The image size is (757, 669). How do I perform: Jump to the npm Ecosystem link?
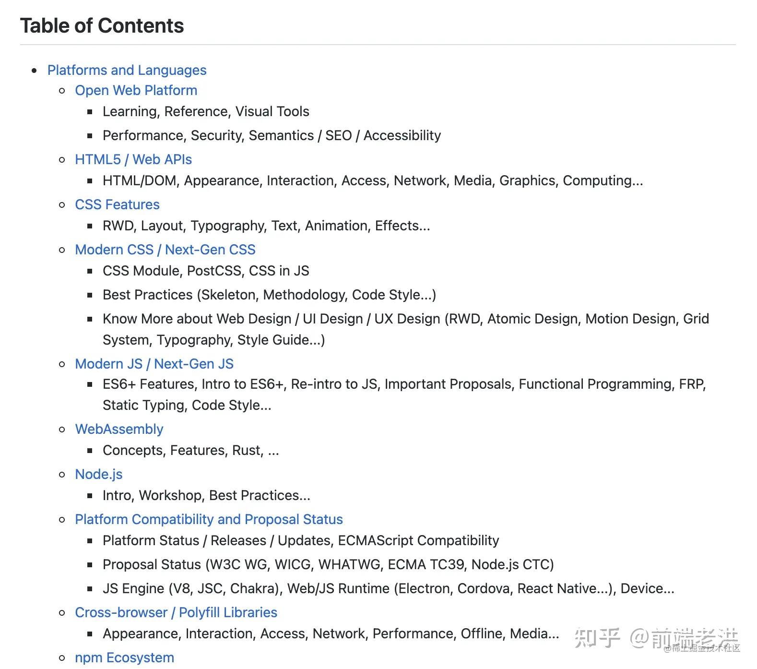click(x=124, y=657)
